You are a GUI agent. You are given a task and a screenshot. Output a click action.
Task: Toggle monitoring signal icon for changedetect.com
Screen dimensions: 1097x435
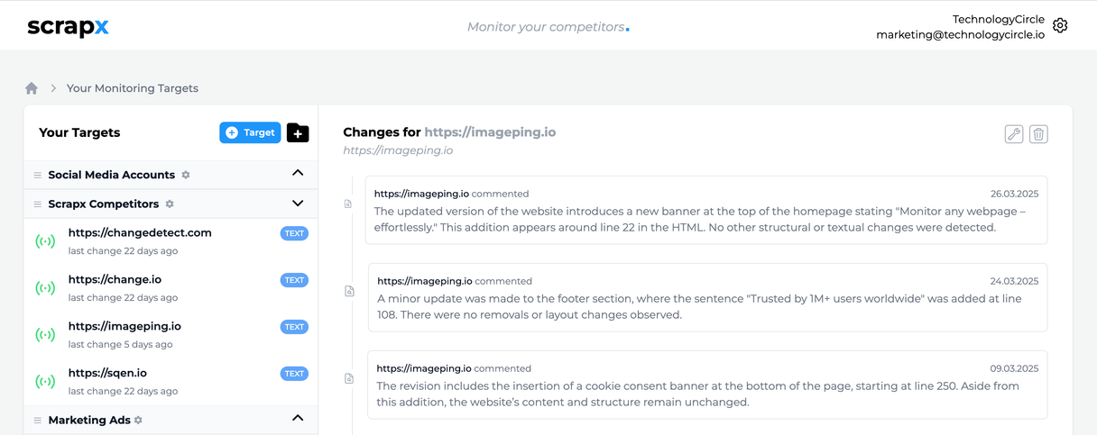[x=45, y=241]
